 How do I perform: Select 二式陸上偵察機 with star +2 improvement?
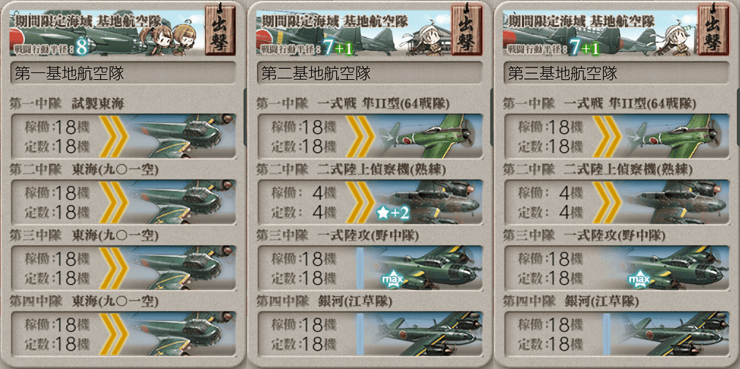370,202
